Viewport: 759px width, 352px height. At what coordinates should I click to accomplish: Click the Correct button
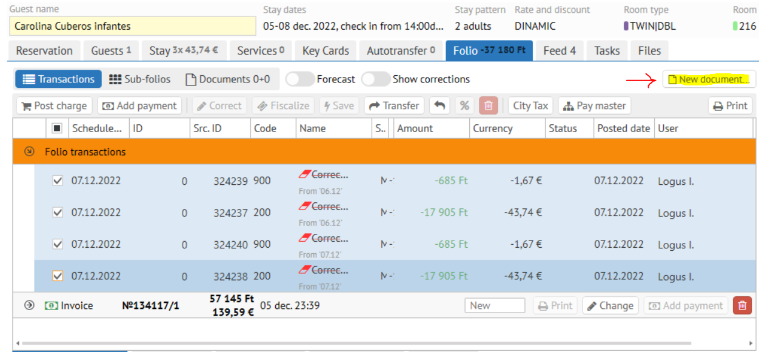click(x=219, y=105)
